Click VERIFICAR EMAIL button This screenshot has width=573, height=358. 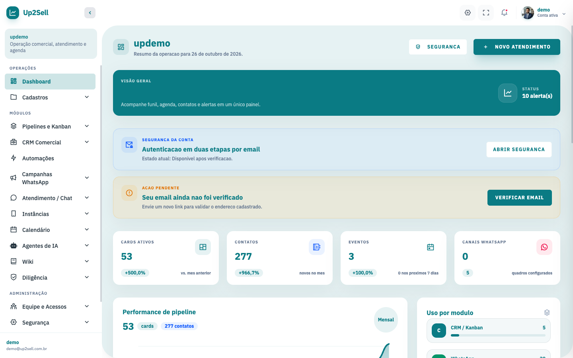click(x=520, y=198)
